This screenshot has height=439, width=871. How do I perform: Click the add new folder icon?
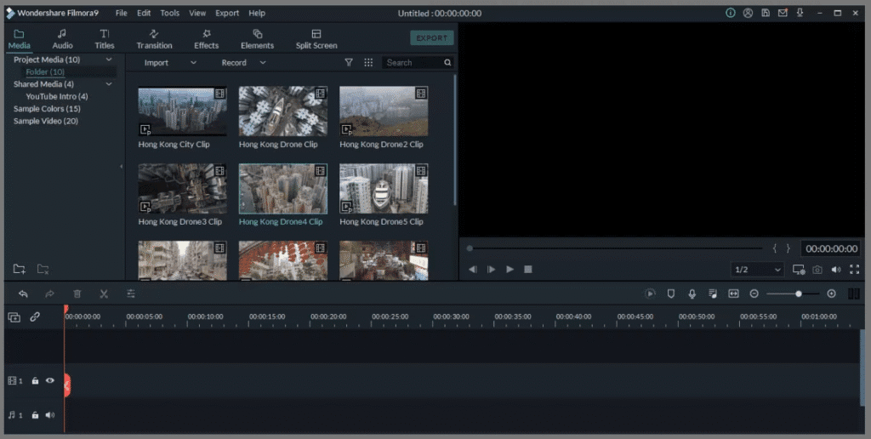20,269
